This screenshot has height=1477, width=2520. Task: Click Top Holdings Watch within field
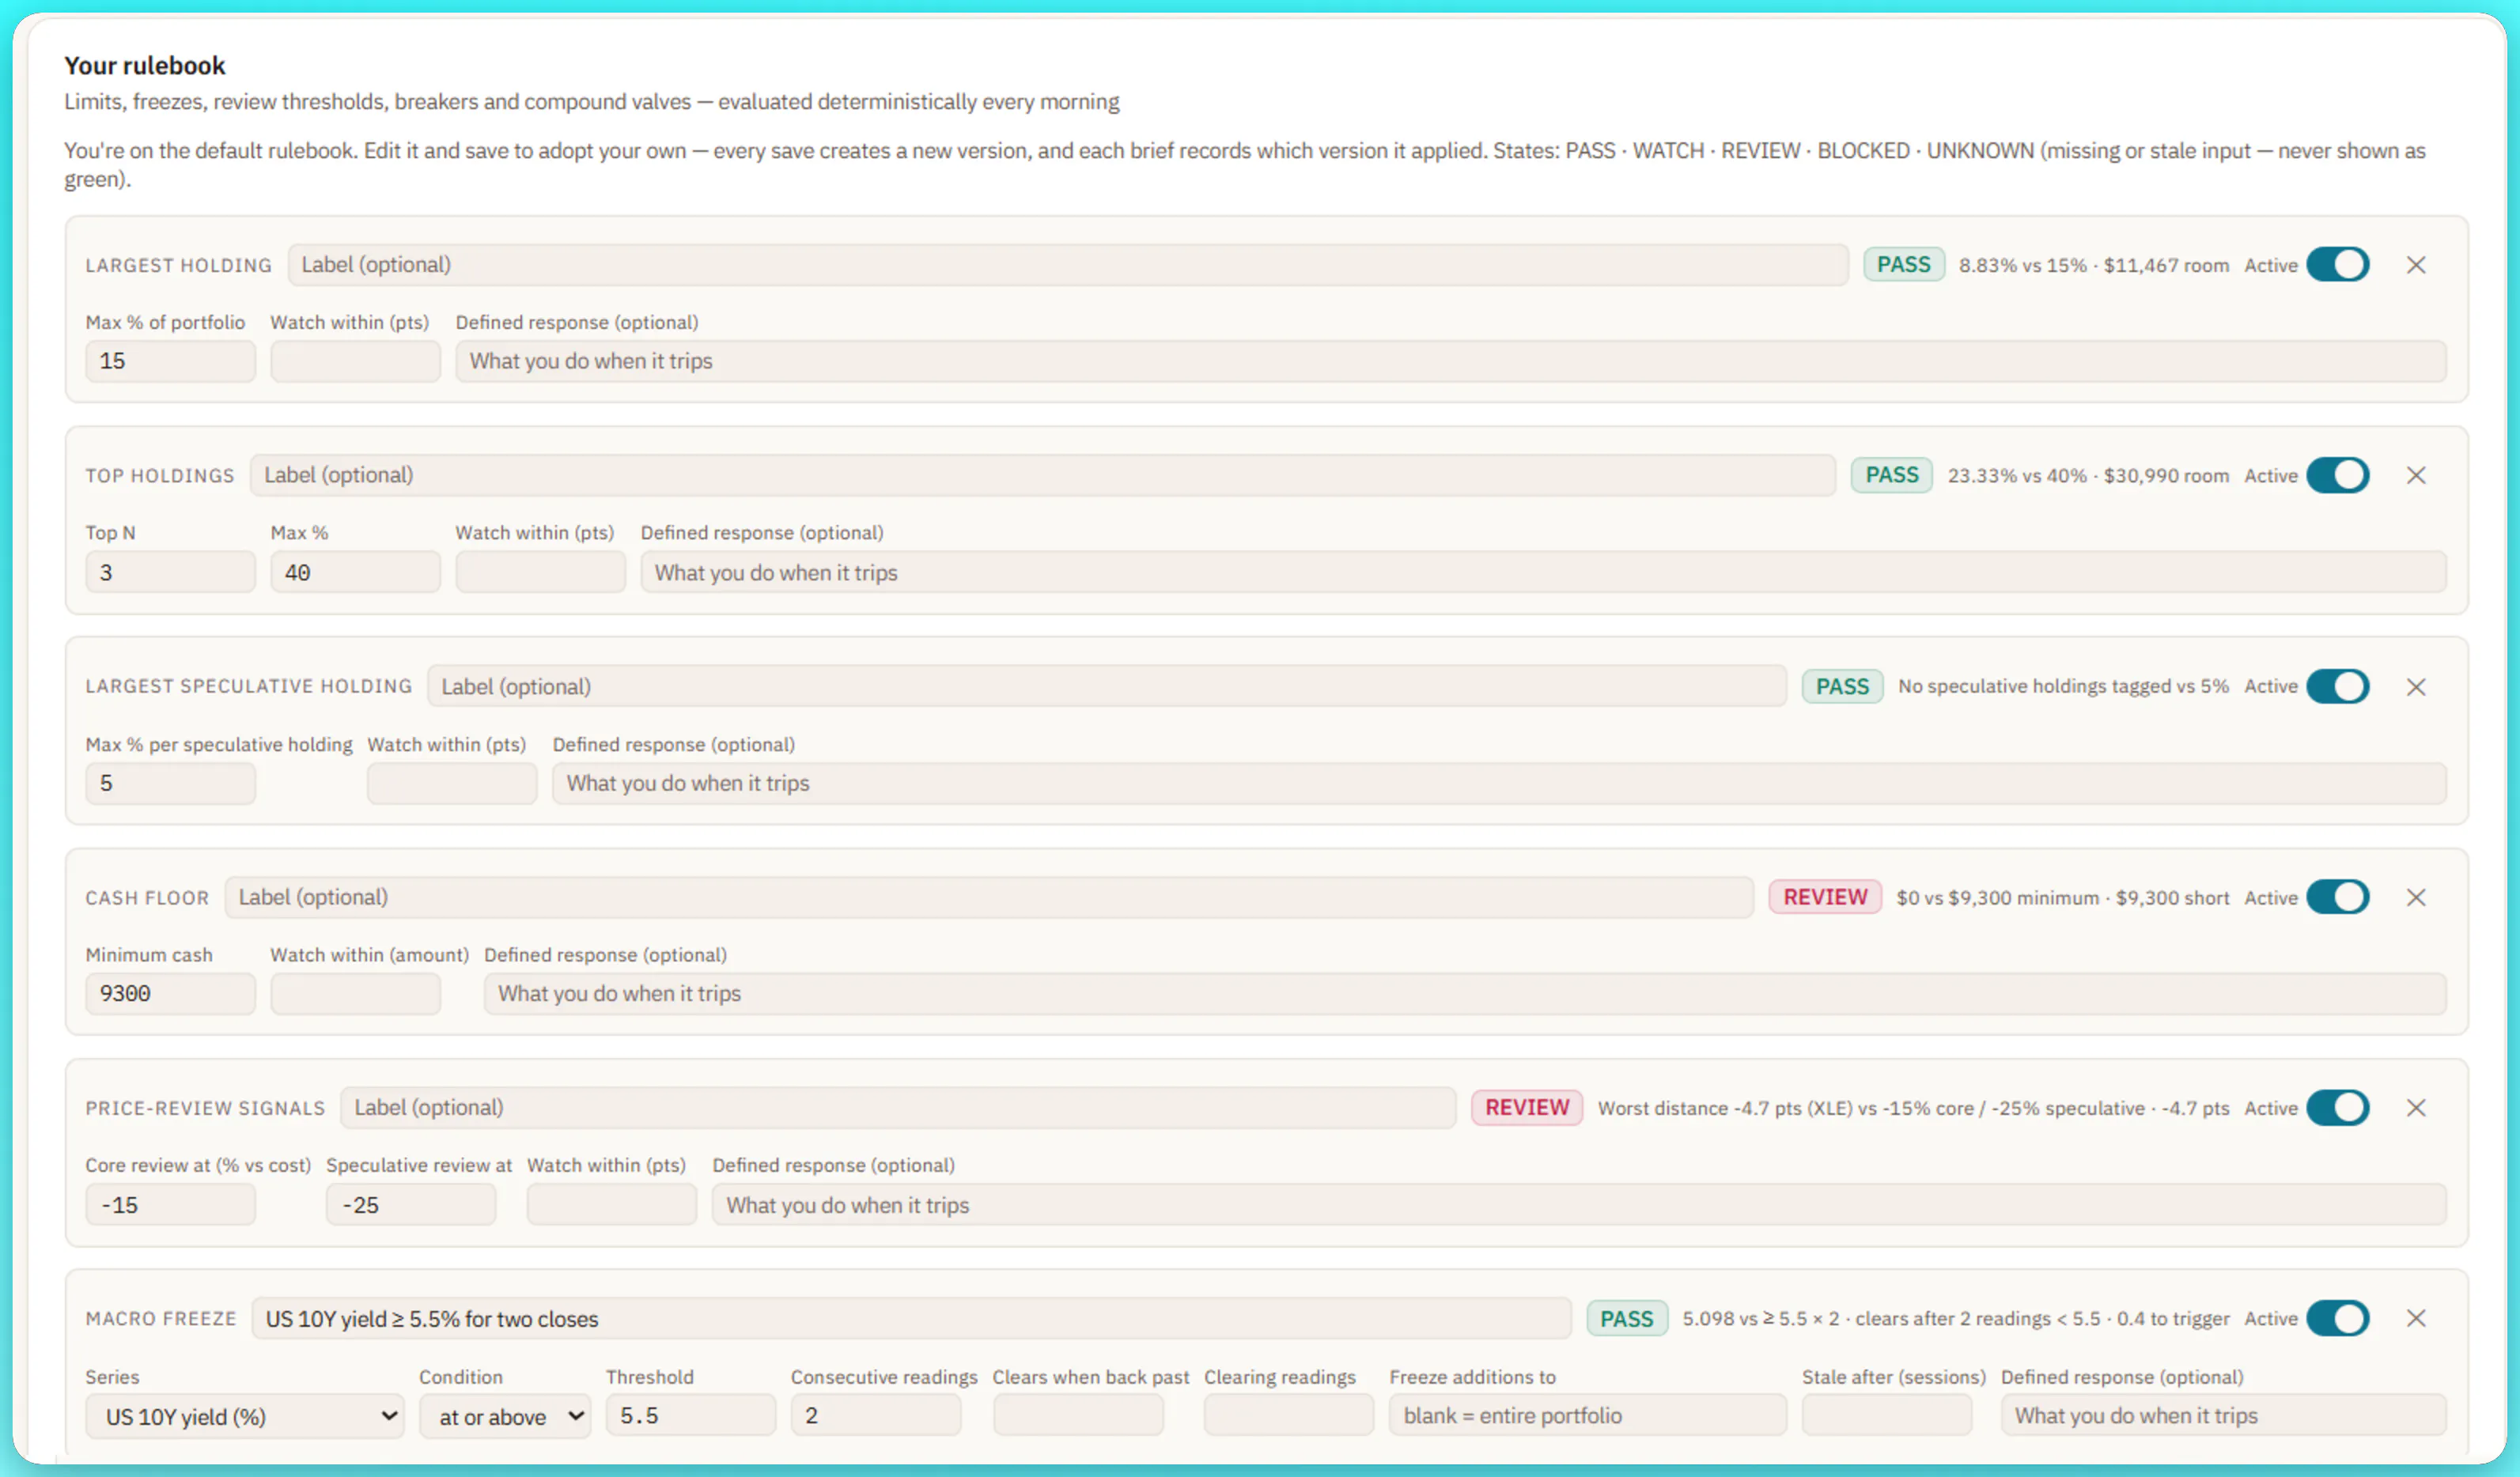pyautogui.click(x=540, y=572)
